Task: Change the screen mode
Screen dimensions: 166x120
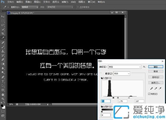Action: coord(3,116)
